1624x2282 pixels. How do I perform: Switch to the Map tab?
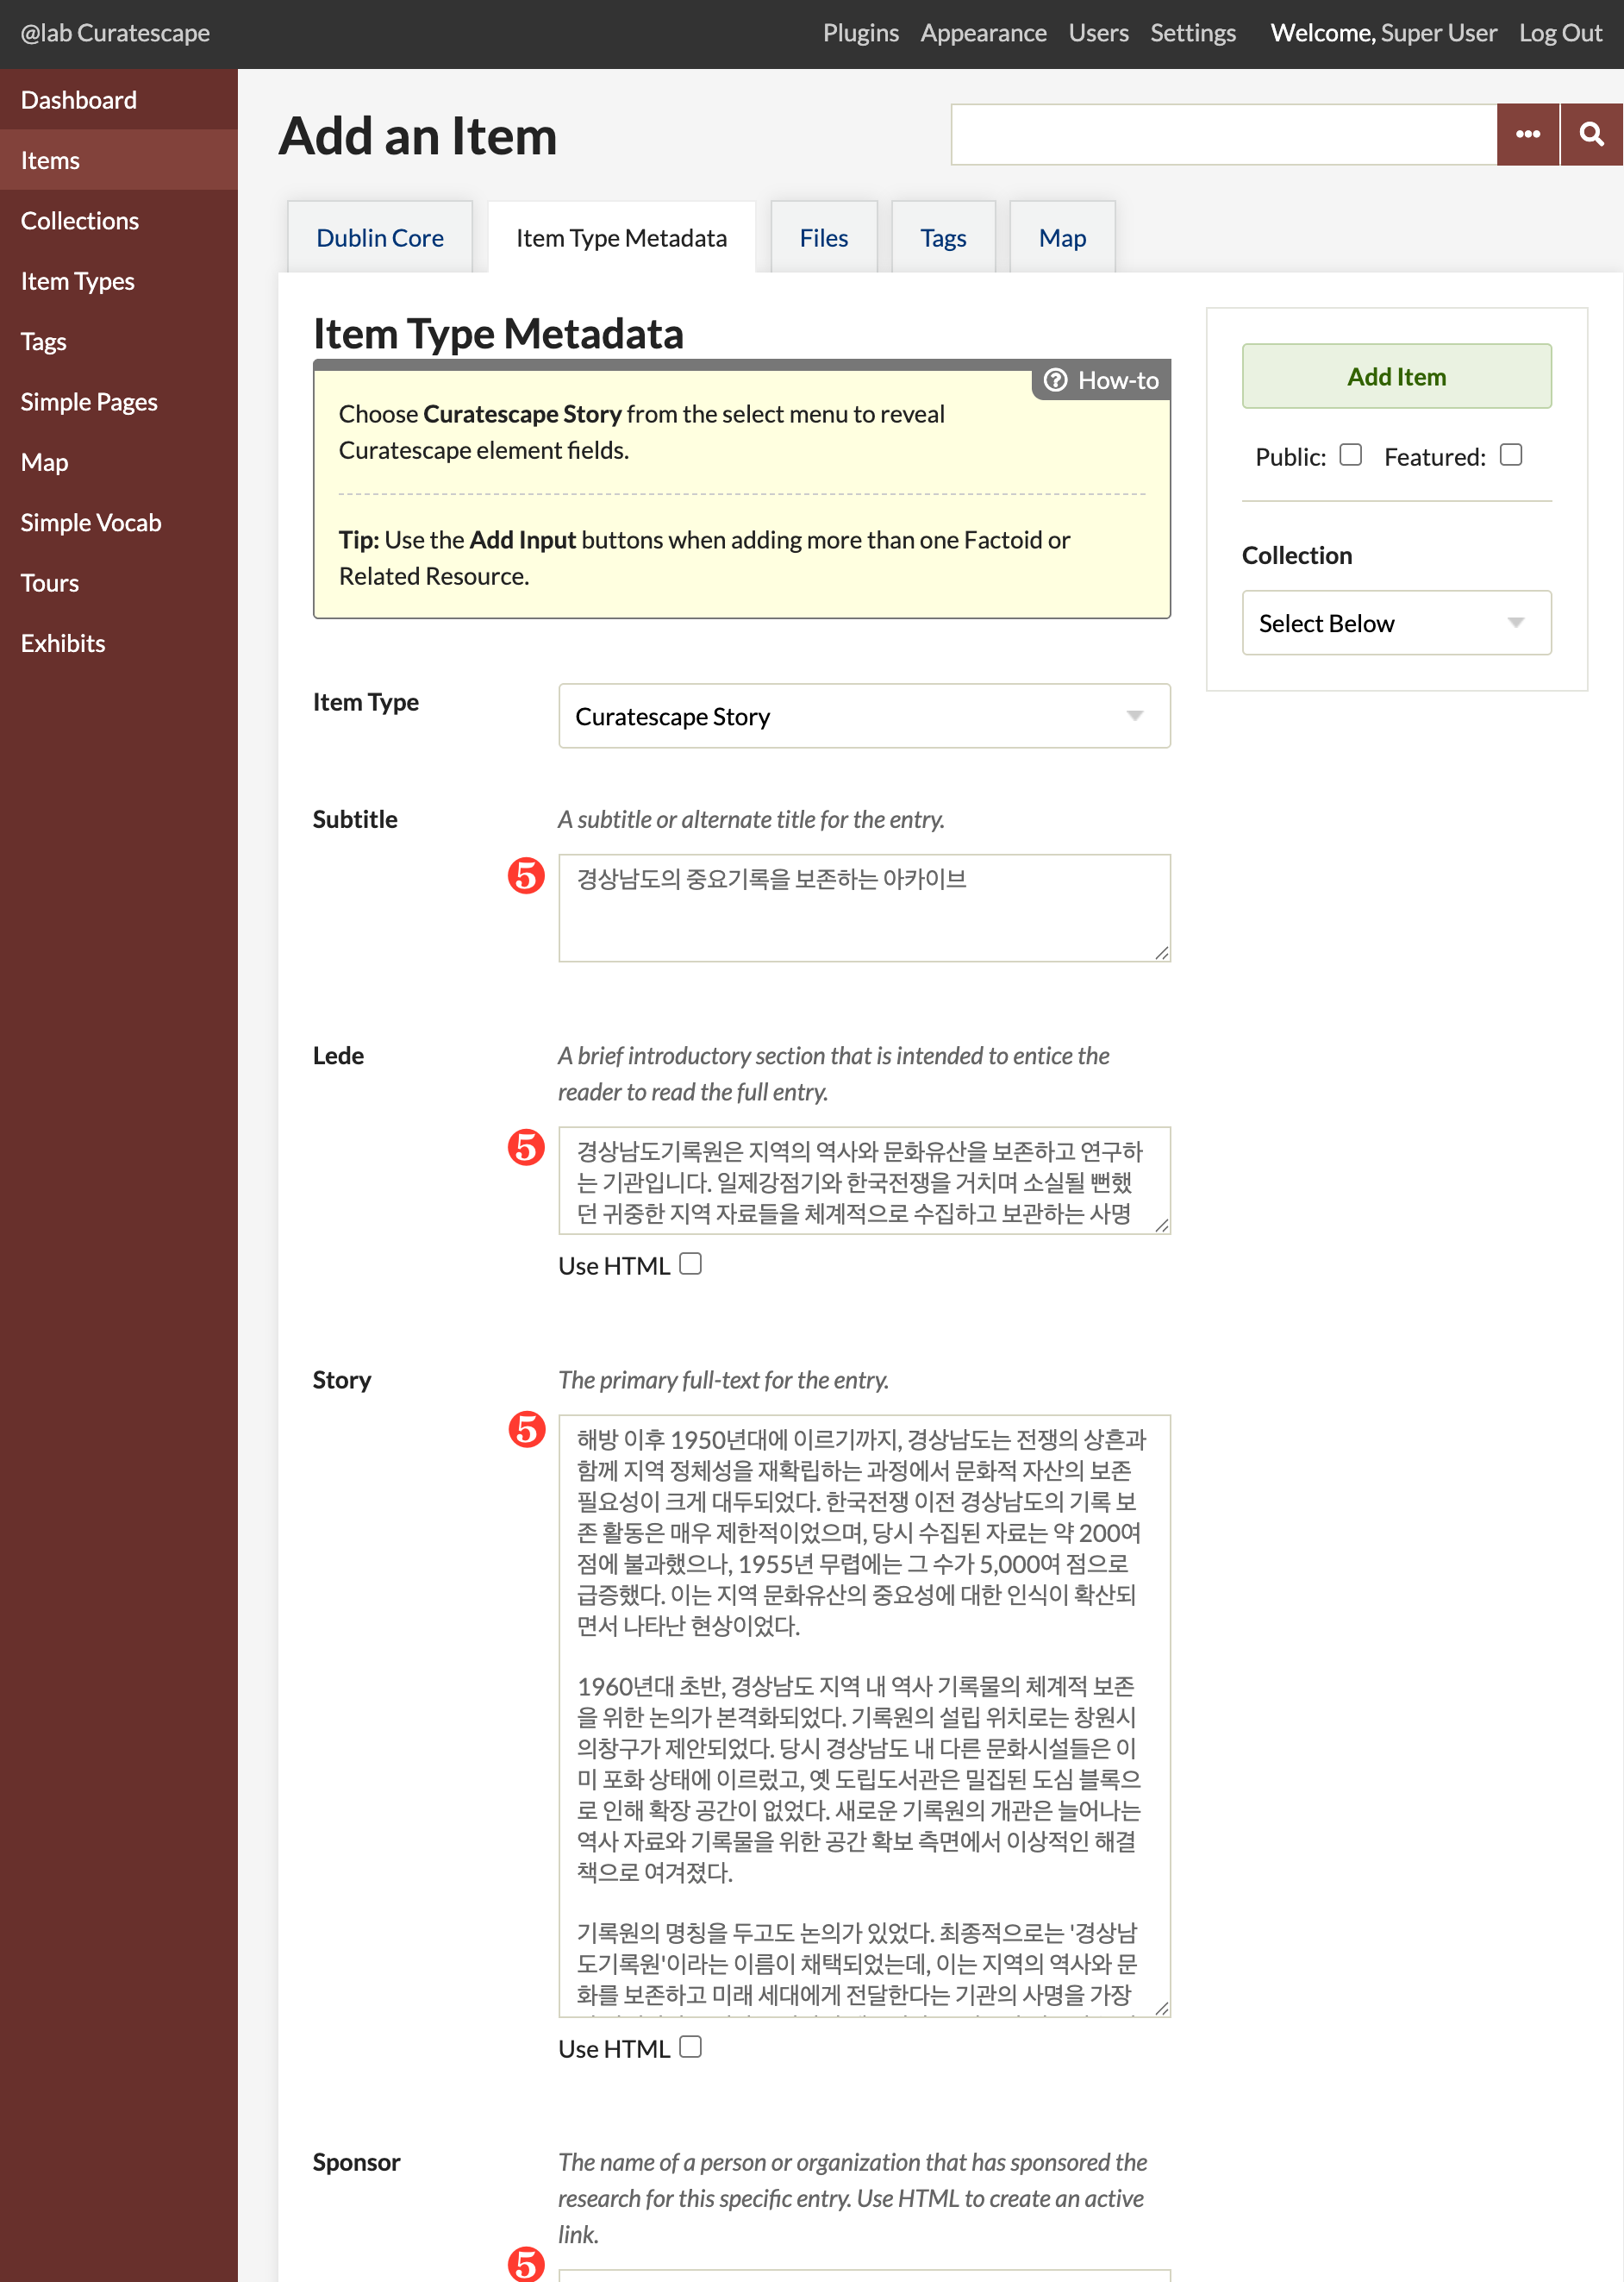point(1062,238)
